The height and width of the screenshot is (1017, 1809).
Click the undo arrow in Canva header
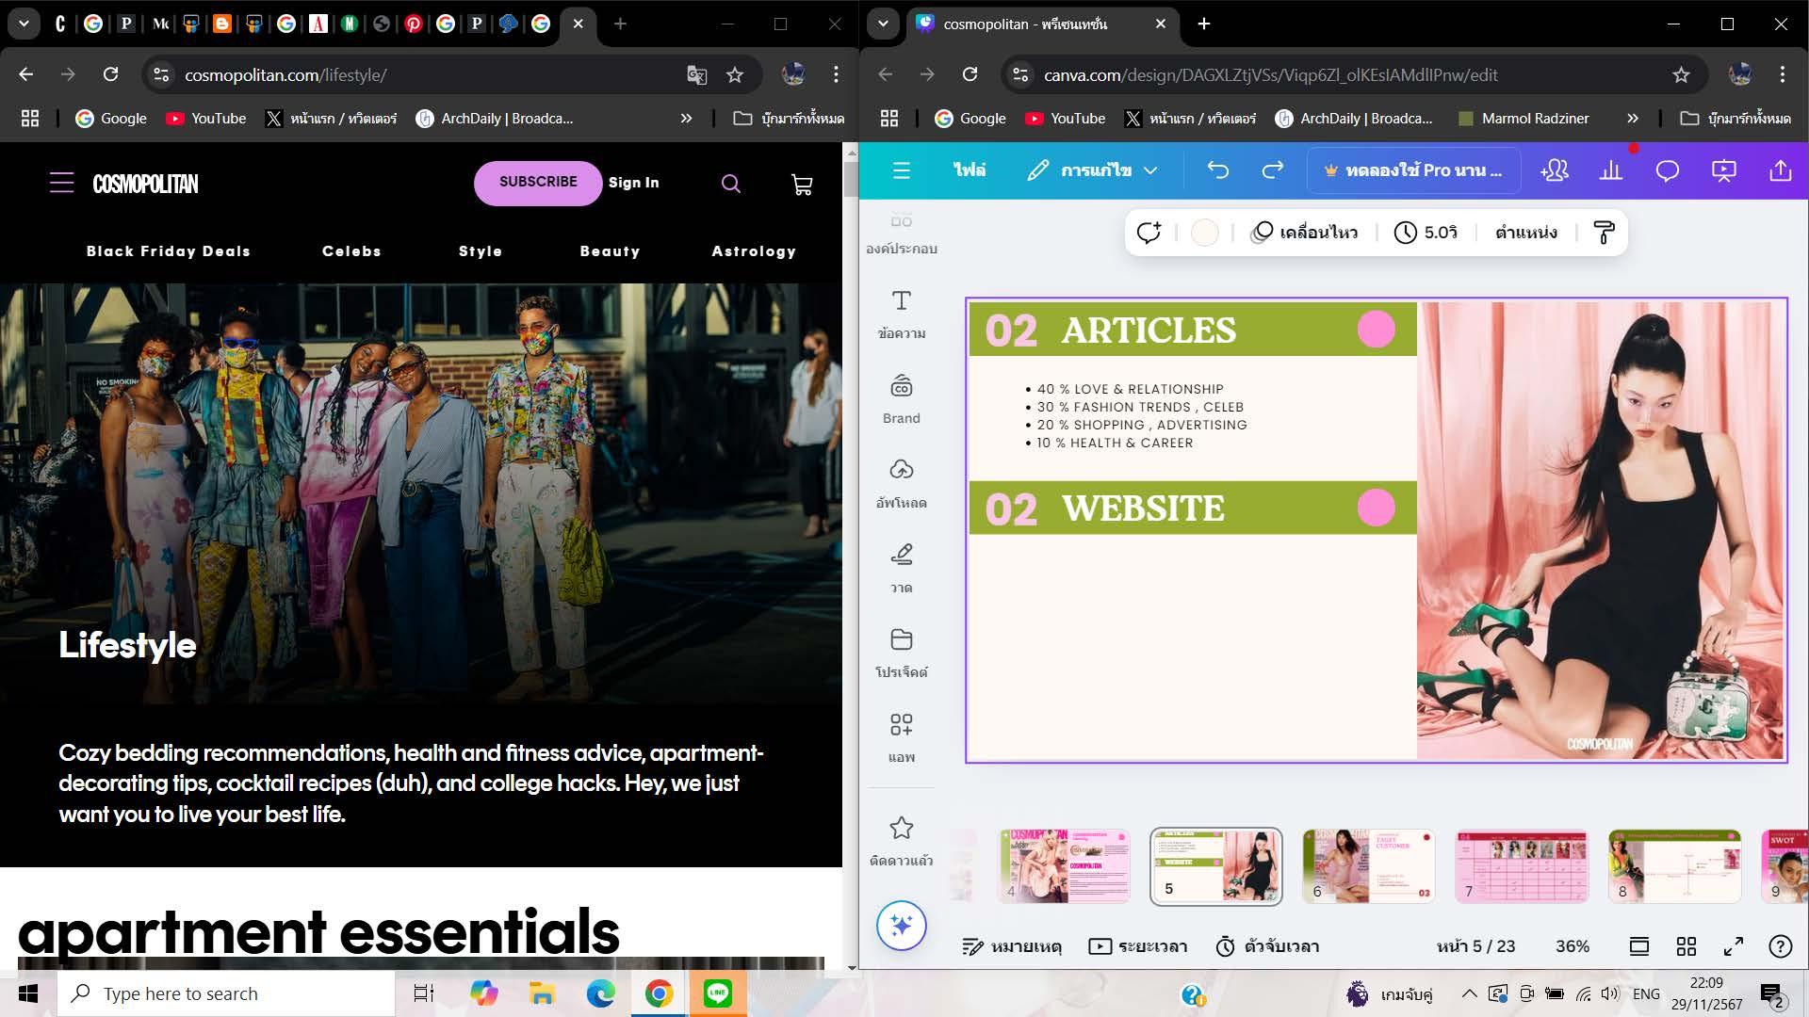pos(1217,170)
